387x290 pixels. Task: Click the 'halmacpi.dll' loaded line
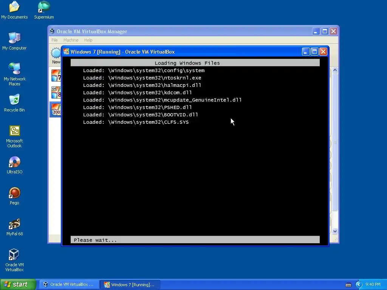pos(142,85)
